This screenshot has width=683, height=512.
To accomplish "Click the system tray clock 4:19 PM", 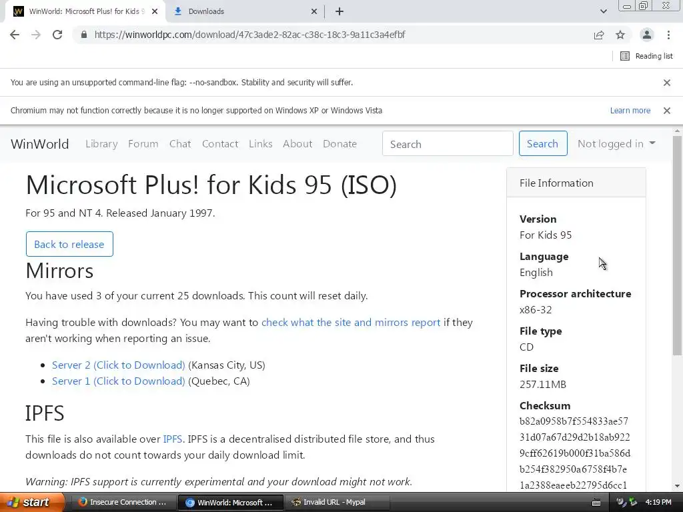I will 658,502.
